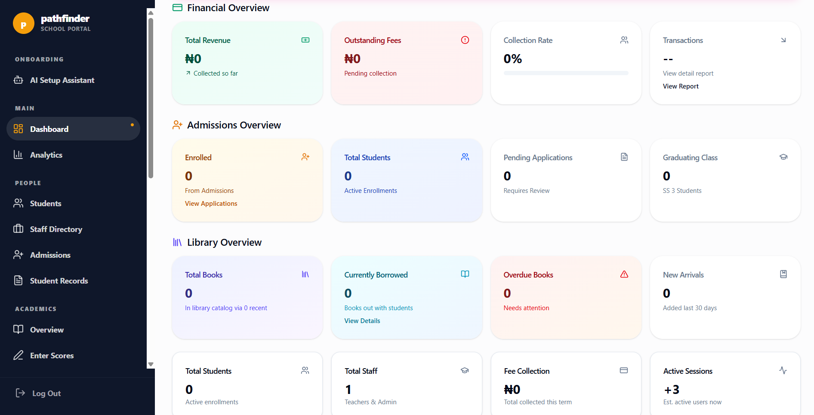Click View Details under Currently Borrowed

pos(362,321)
